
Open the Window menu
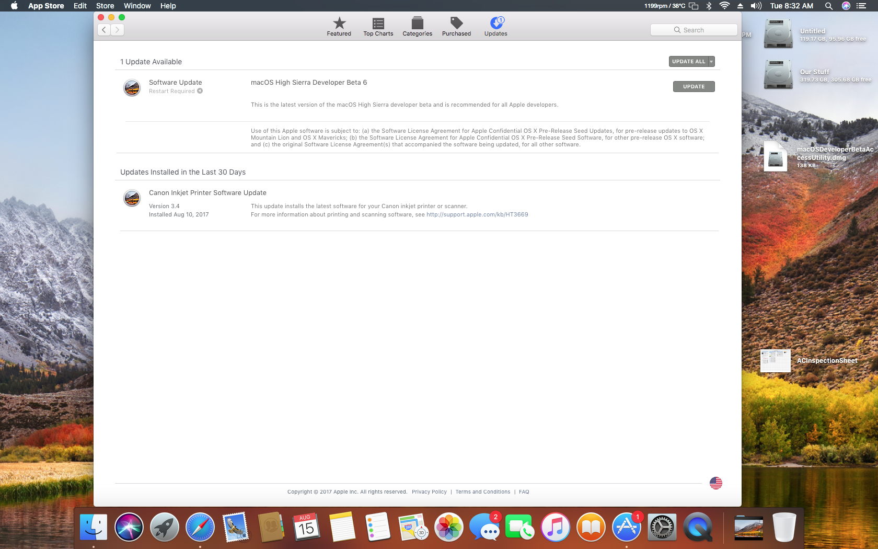tap(137, 6)
